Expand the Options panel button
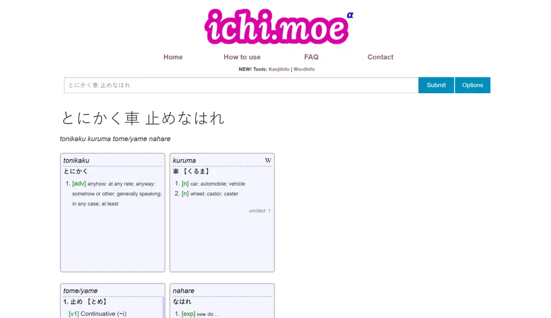Viewport: 551px width, 318px height. (x=472, y=85)
